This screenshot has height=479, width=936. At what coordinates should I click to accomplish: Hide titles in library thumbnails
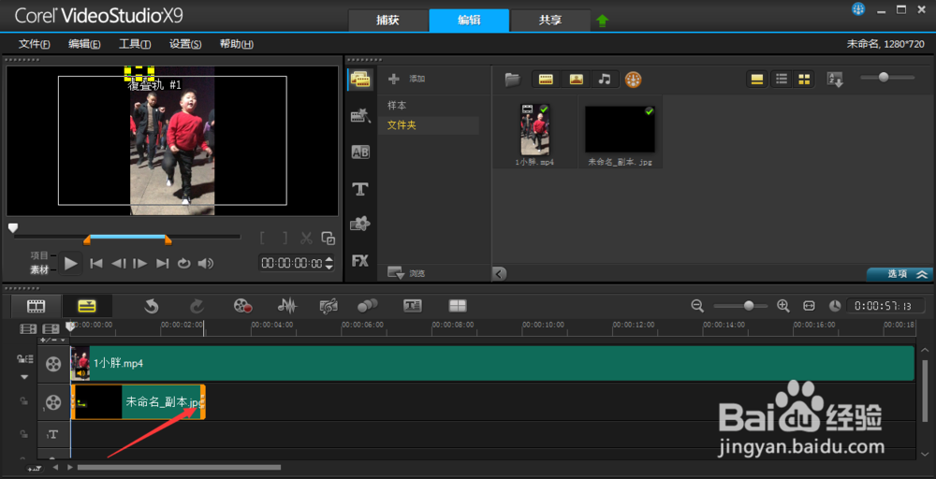coord(757,80)
